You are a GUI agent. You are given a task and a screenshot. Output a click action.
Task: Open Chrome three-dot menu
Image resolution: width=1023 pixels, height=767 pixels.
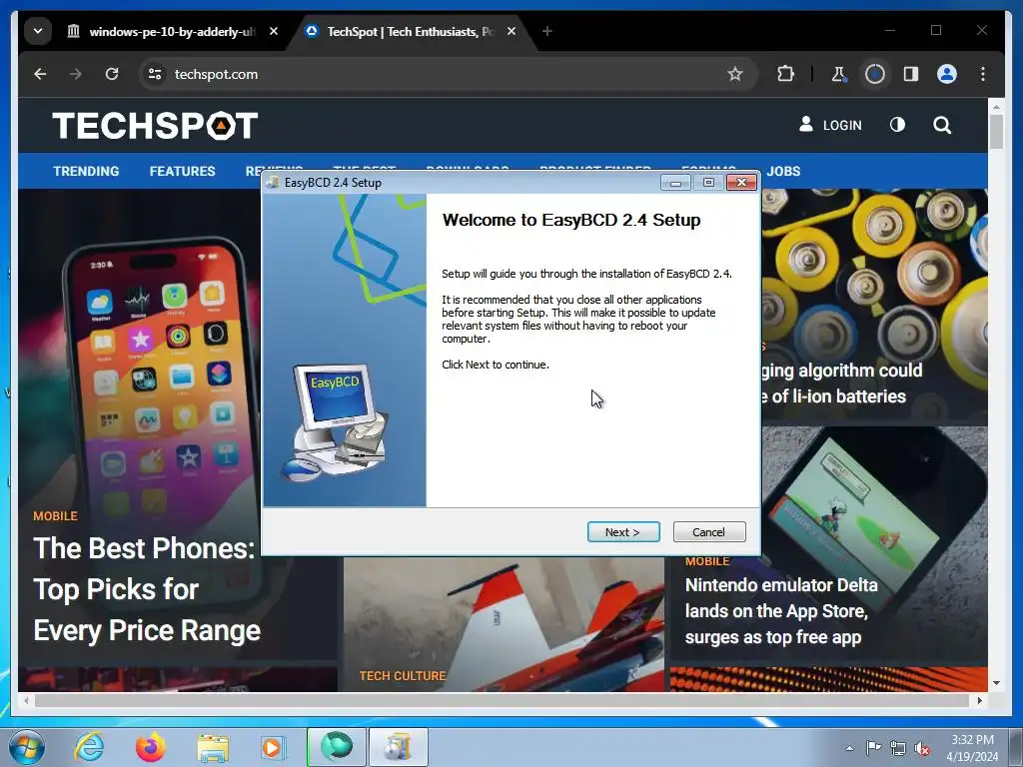pyautogui.click(x=983, y=74)
